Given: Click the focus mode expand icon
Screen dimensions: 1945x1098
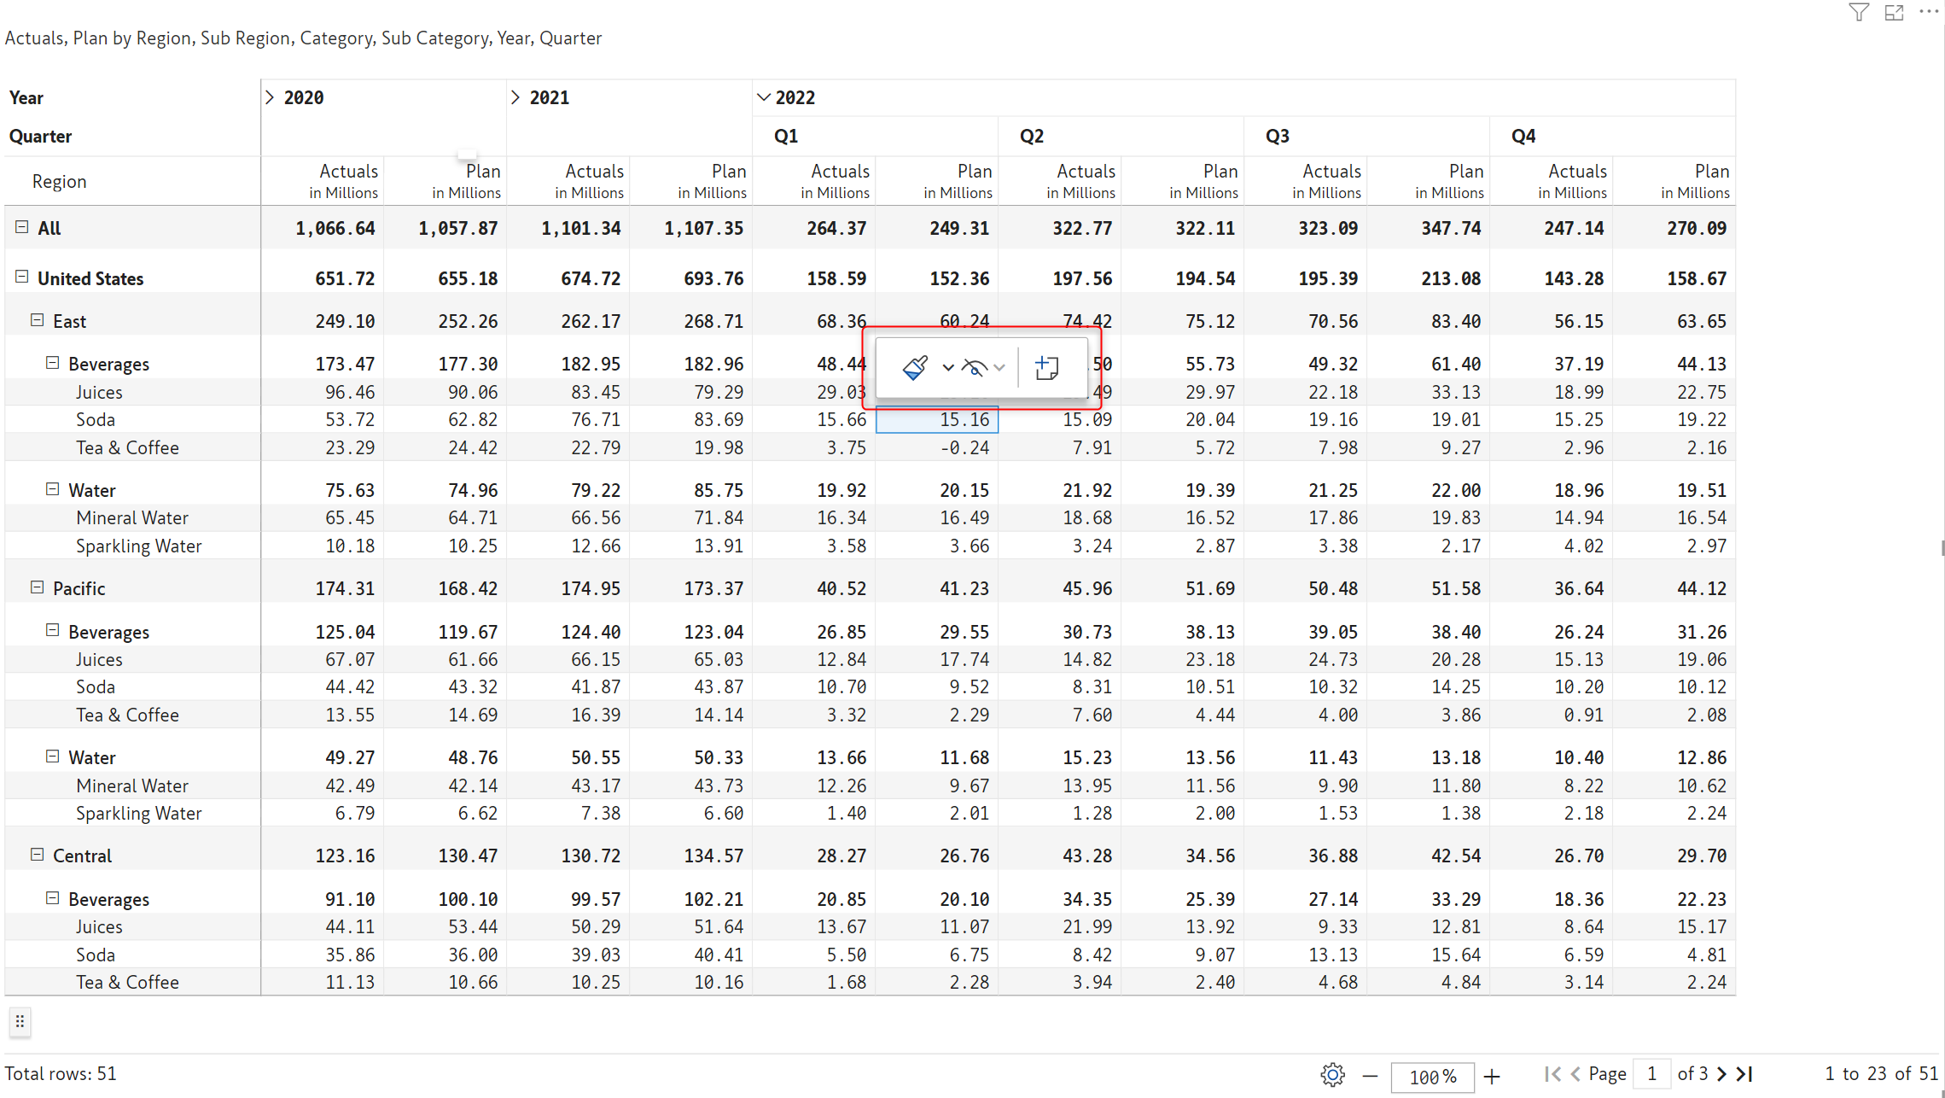Looking at the screenshot, I should coord(1894,12).
